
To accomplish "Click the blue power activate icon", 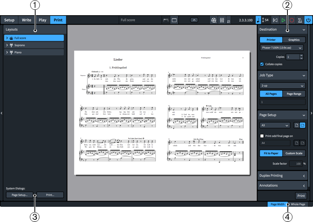I will click(308, 20).
